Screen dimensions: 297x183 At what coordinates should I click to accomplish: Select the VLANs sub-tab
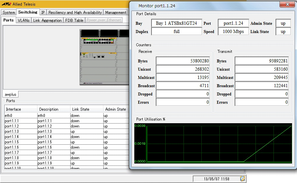23,20
